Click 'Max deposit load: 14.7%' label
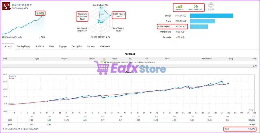Viewport: 260px width, 133px height. click(82, 29)
